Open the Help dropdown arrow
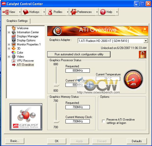This screenshot has width=152, height=146. [117, 12]
